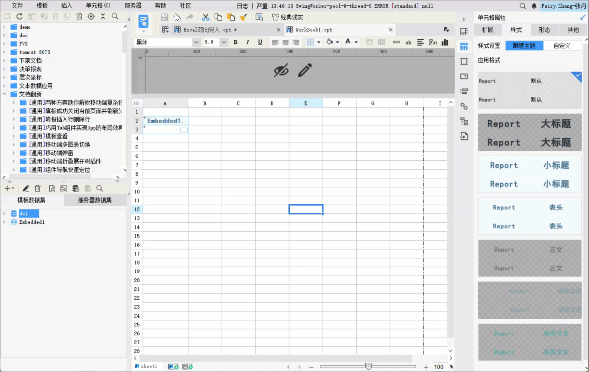Add a new sheet from the bottom bar
589x372 pixels.
tap(174, 366)
